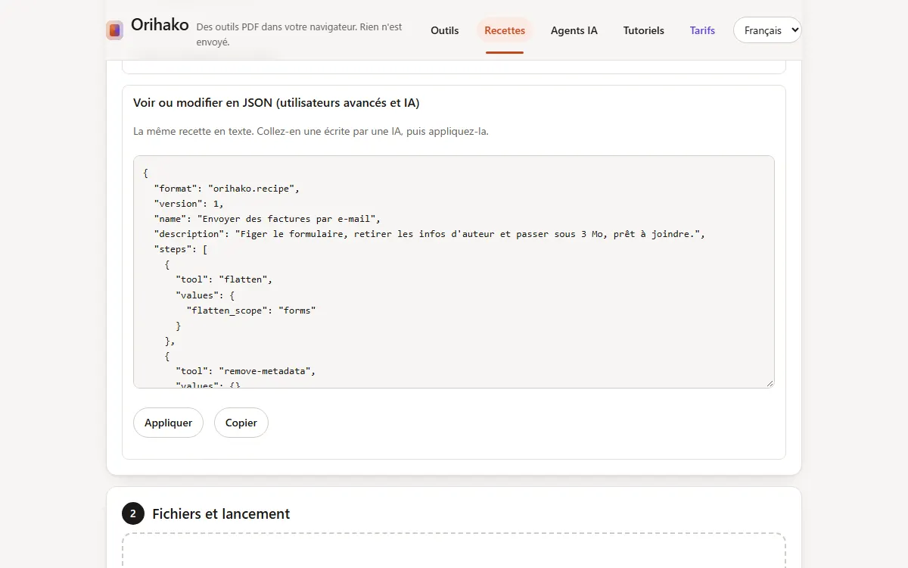Open the Outils menu
The image size is (908, 568).
(x=445, y=30)
